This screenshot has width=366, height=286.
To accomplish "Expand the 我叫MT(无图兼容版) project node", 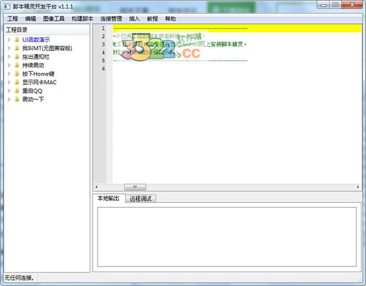I will [x=9, y=48].
